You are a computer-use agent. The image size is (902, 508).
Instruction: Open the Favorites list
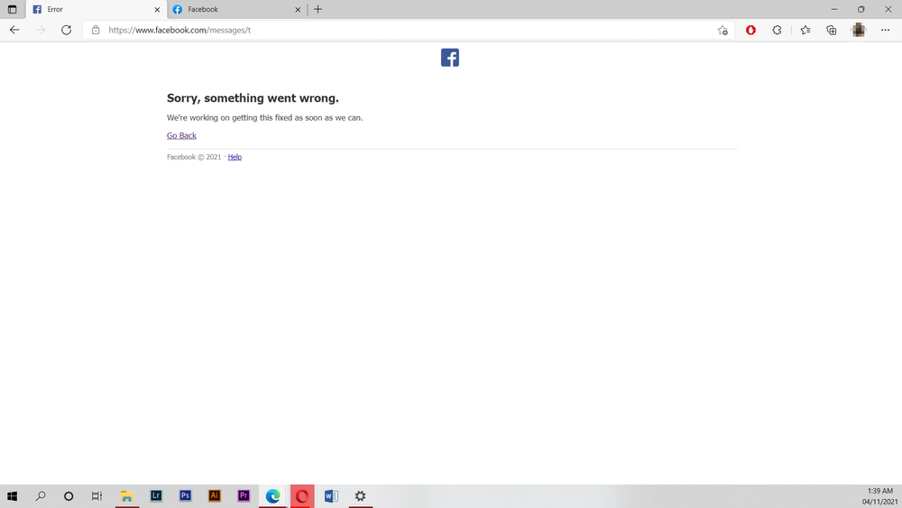[x=805, y=30]
